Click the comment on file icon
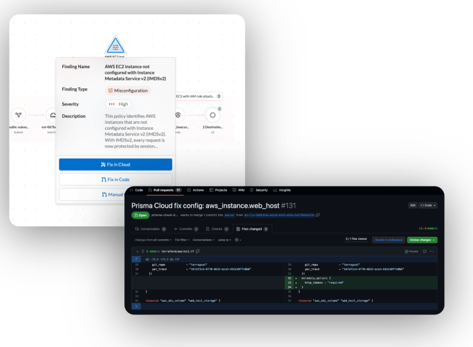The image size is (473, 347). click(424, 251)
